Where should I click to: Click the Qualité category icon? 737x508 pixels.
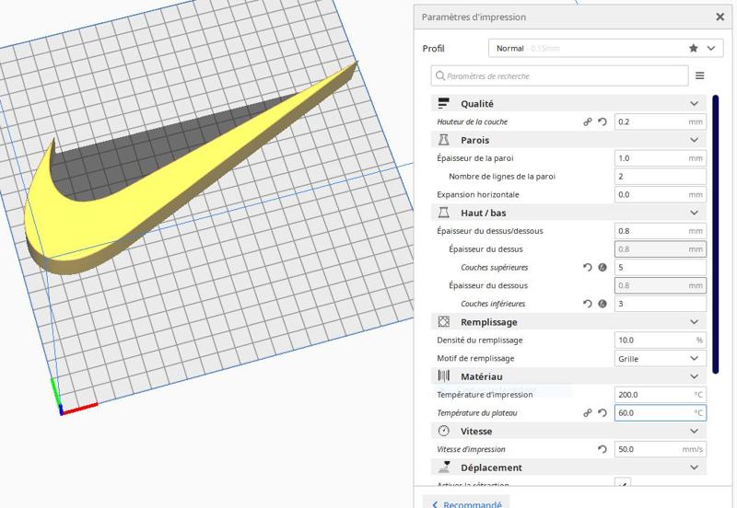[x=443, y=103]
